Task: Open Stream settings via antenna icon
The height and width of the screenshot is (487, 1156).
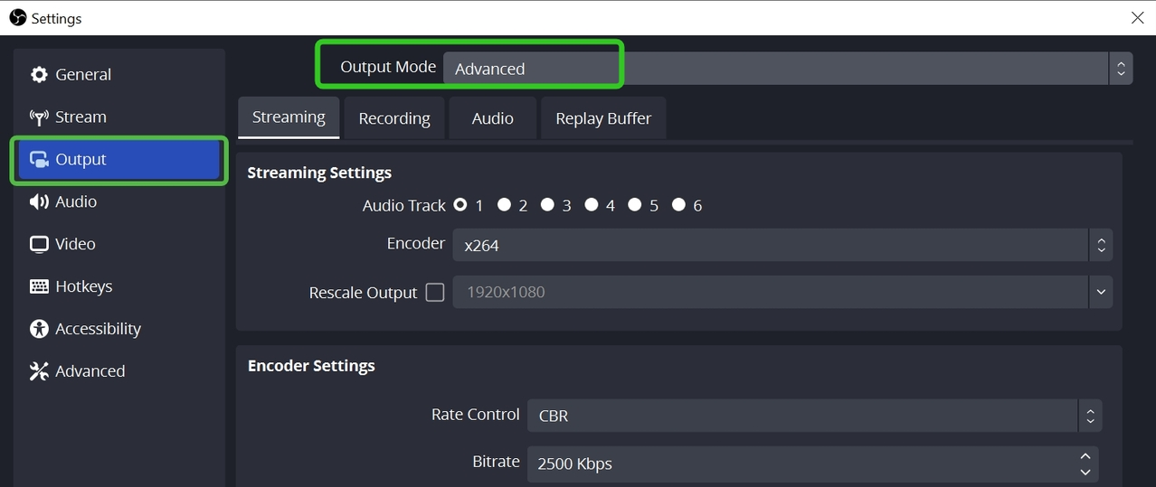Action: point(39,117)
